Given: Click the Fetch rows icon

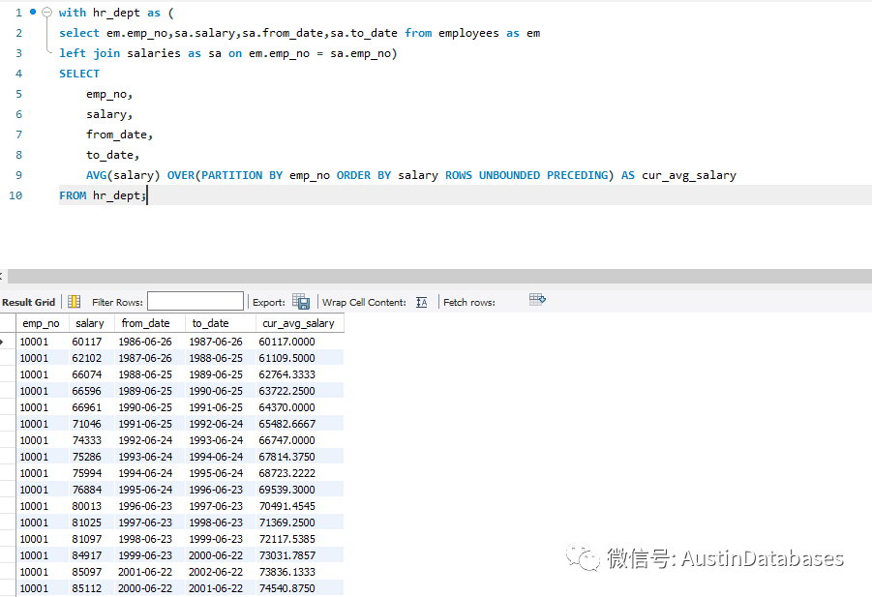Looking at the screenshot, I should click(x=538, y=300).
